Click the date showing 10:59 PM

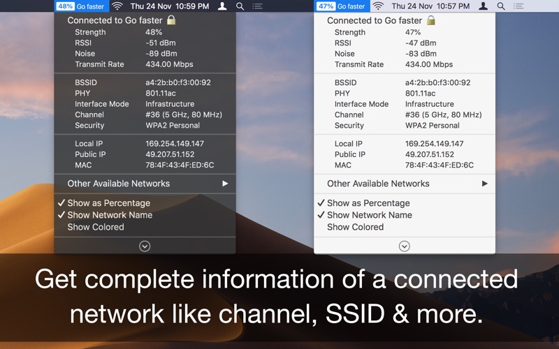[x=169, y=6]
